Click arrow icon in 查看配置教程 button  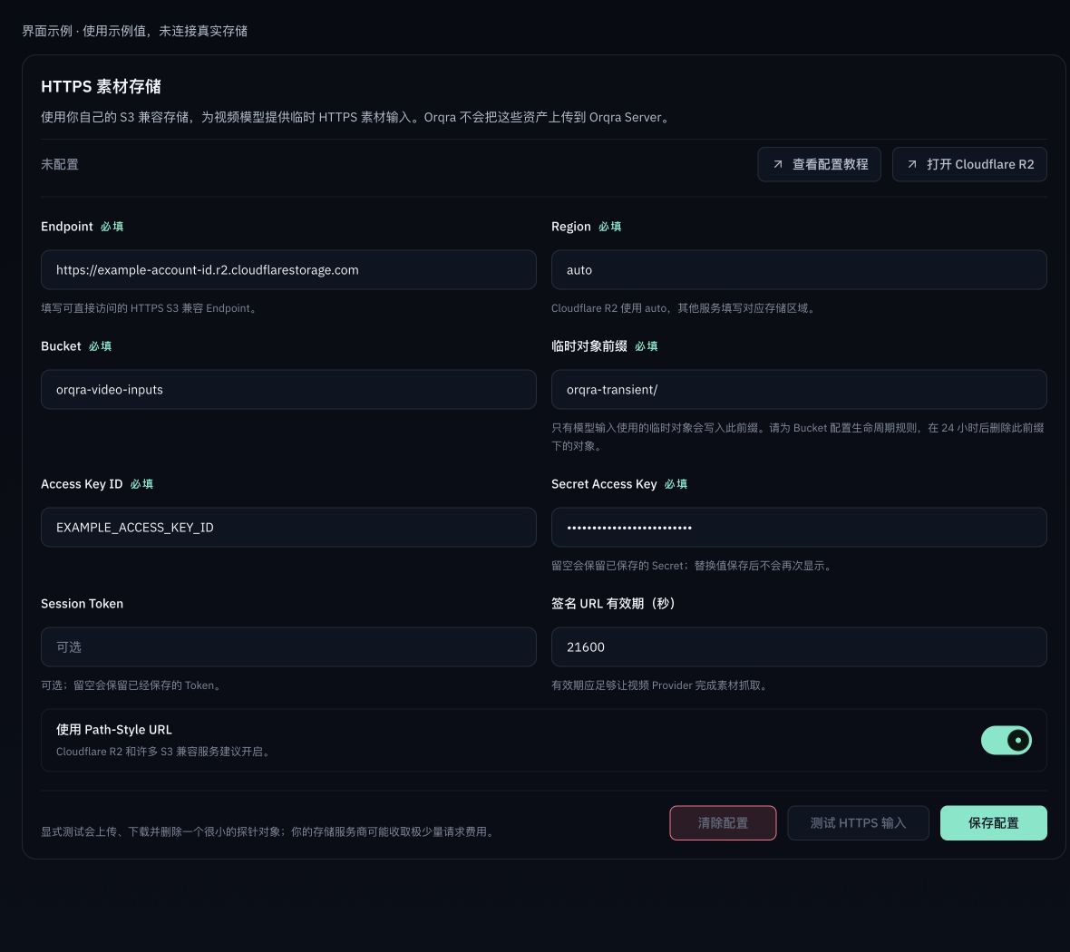pyautogui.click(x=777, y=164)
